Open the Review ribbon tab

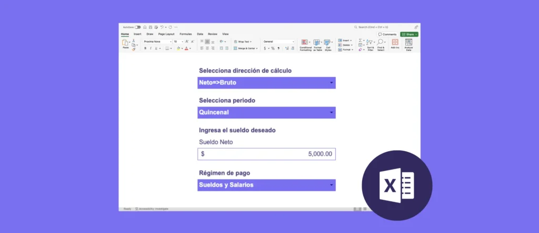pyautogui.click(x=213, y=34)
